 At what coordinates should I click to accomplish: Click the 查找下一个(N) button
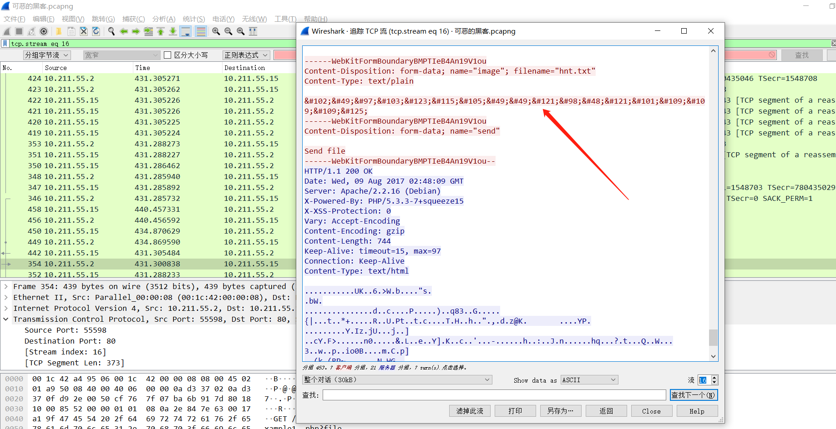pyautogui.click(x=694, y=394)
